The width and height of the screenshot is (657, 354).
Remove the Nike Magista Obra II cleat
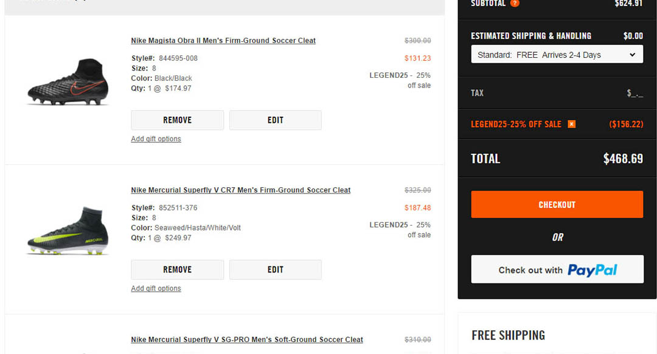177,120
